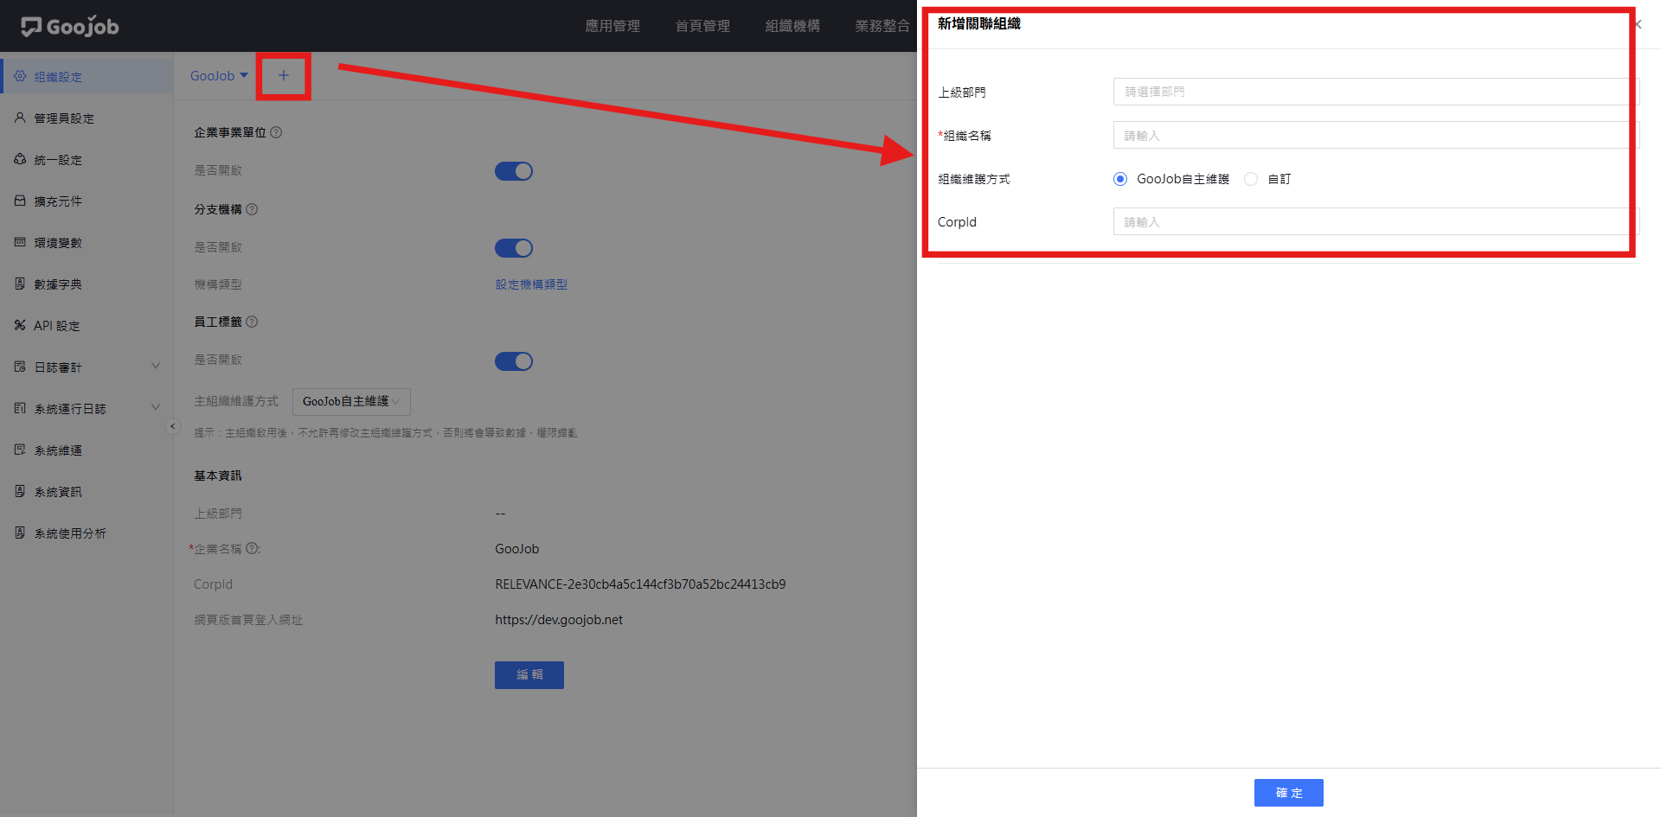1661x817 pixels.
Task: Open 組織設定 via its gear icon
Action: pos(20,76)
